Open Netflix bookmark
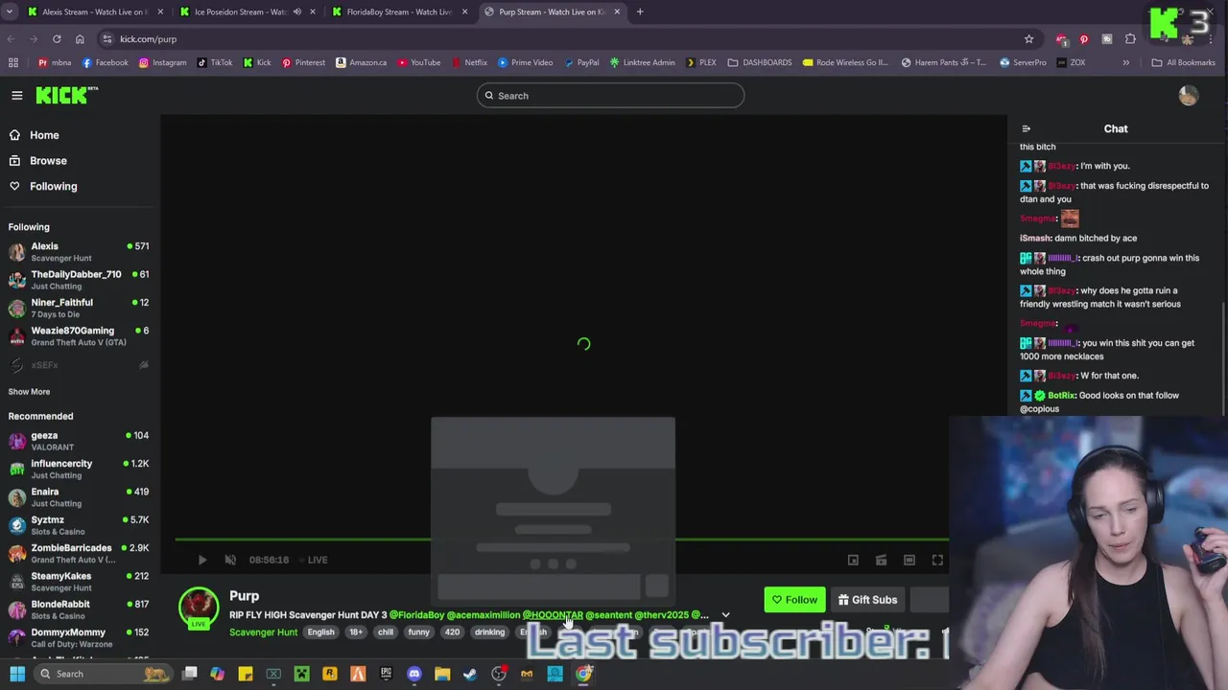The height and width of the screenshot is (690, 1228). point(468,62)
